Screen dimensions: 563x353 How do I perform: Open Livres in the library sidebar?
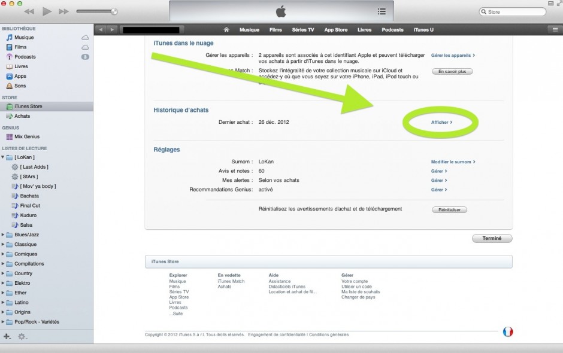21,66
